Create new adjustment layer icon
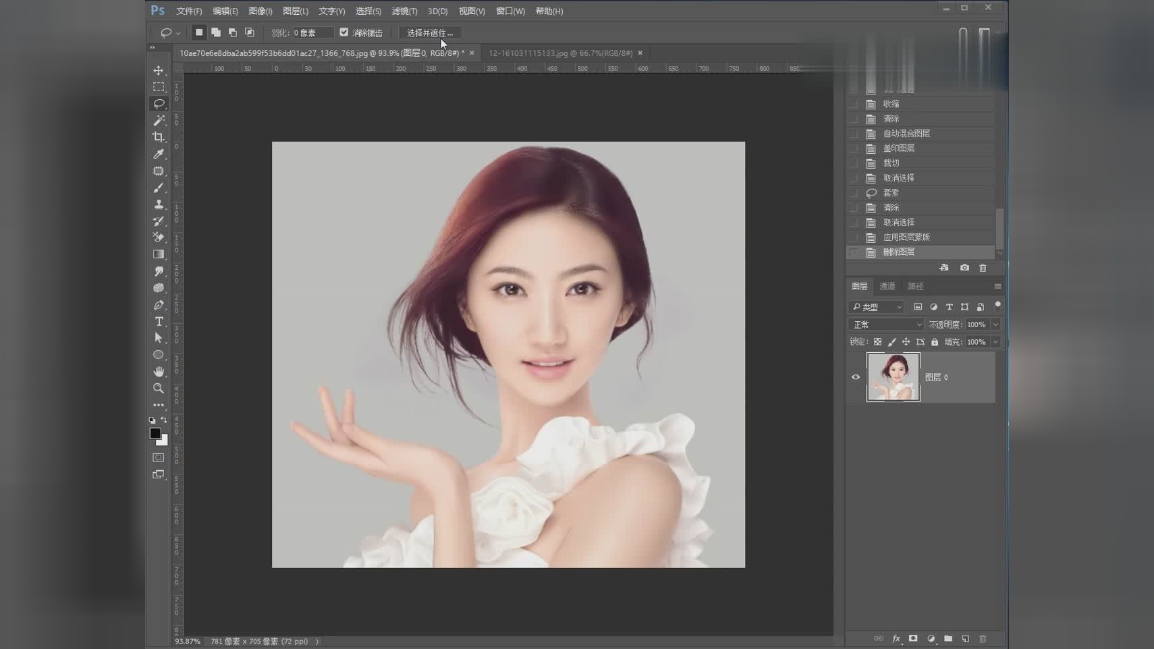This screenshot has width=1154, height=649. (x=931, y=638)
